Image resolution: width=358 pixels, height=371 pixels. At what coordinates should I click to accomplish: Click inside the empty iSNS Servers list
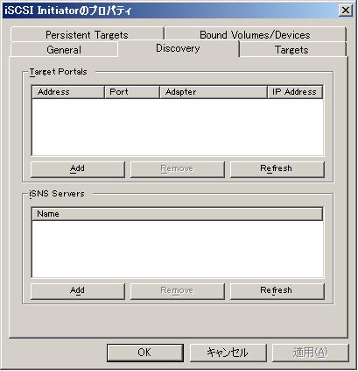[178, 249]
